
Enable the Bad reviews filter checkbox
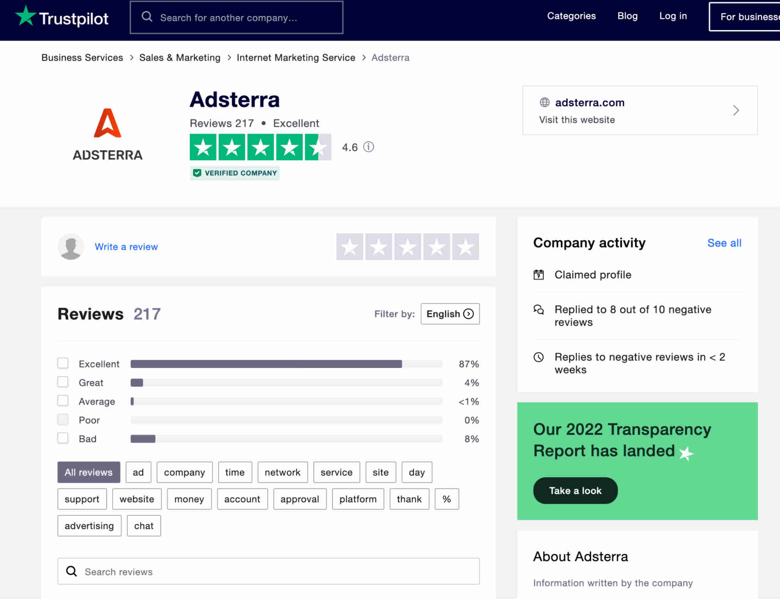click(63, 438)
